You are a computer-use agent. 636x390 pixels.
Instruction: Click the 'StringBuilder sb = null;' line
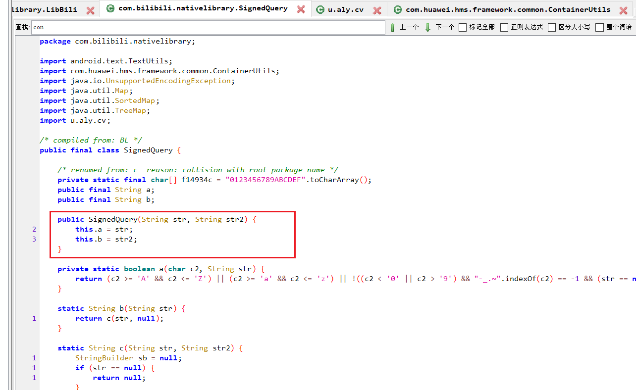(129, 358)
